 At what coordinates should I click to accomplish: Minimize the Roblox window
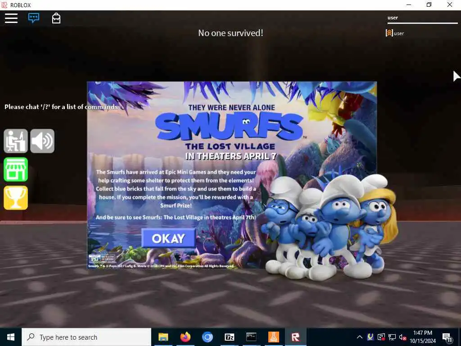(409, 5)
